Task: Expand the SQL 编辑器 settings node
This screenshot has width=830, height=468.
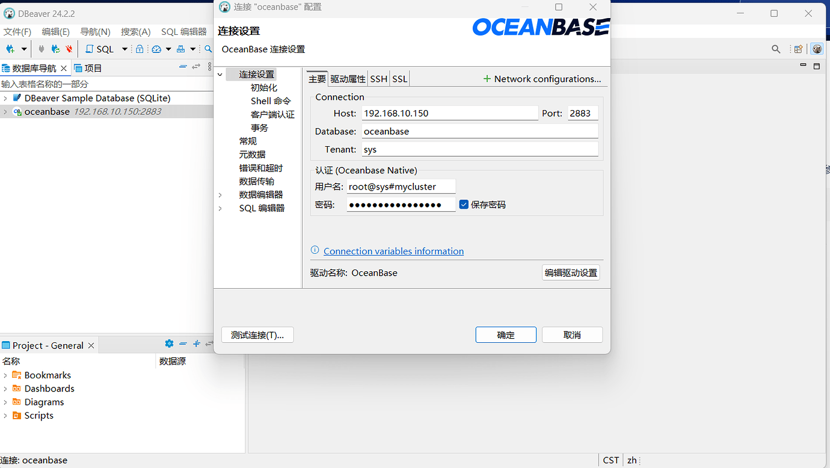Action: (220, 208)
